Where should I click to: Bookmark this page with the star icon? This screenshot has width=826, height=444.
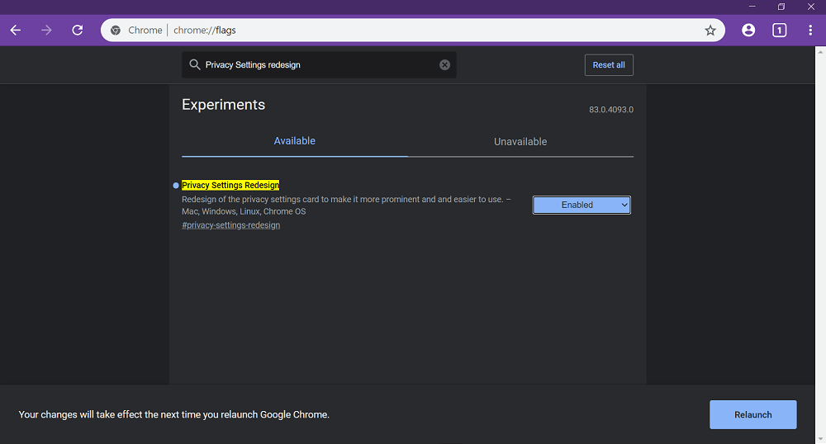[710, 31]
